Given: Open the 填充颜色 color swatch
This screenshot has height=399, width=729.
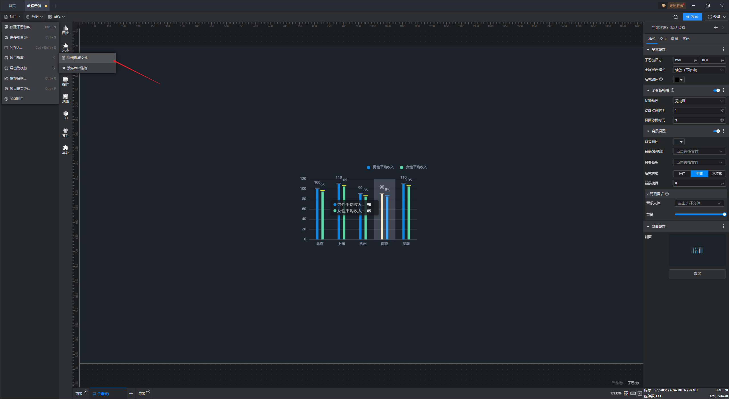Looking at the screenshot, I should 678,80.
